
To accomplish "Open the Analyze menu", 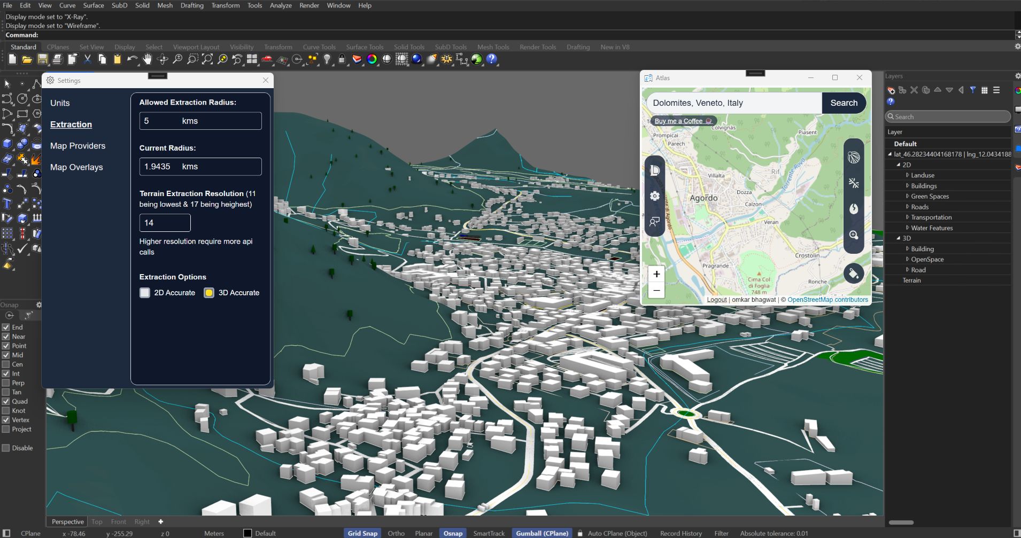I will pyautogui.click(x=280, y=5).
